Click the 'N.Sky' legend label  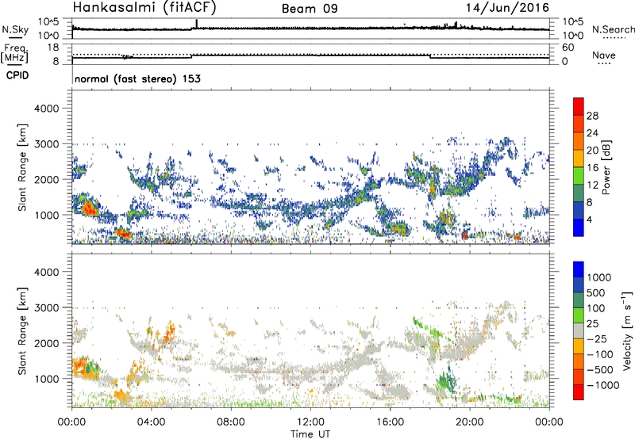15,29
